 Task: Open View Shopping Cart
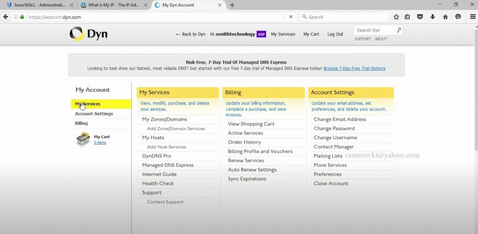tap(251, 124)
